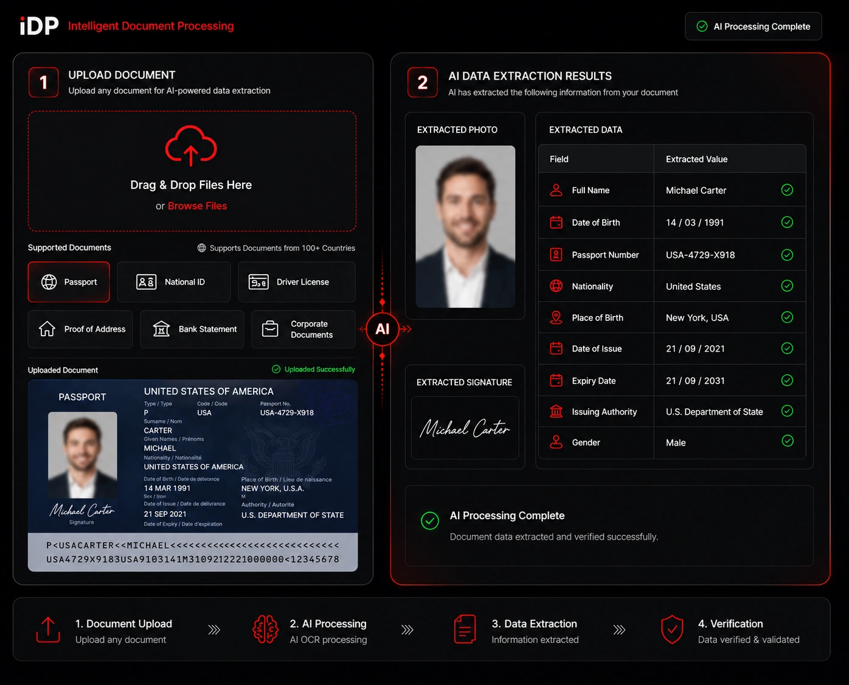Click the Document Upload step arrow icon

(x=48, y=630)
